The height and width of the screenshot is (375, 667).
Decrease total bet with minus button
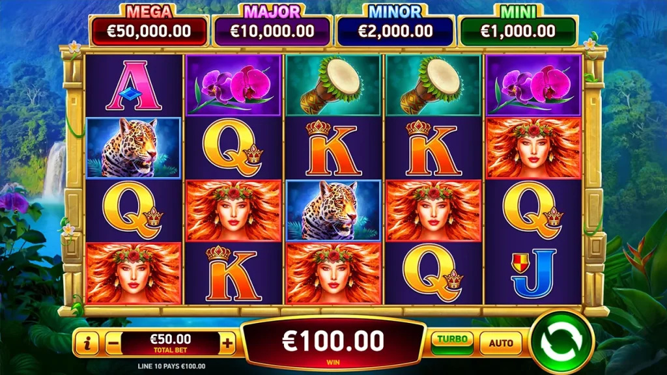(113, 342)
